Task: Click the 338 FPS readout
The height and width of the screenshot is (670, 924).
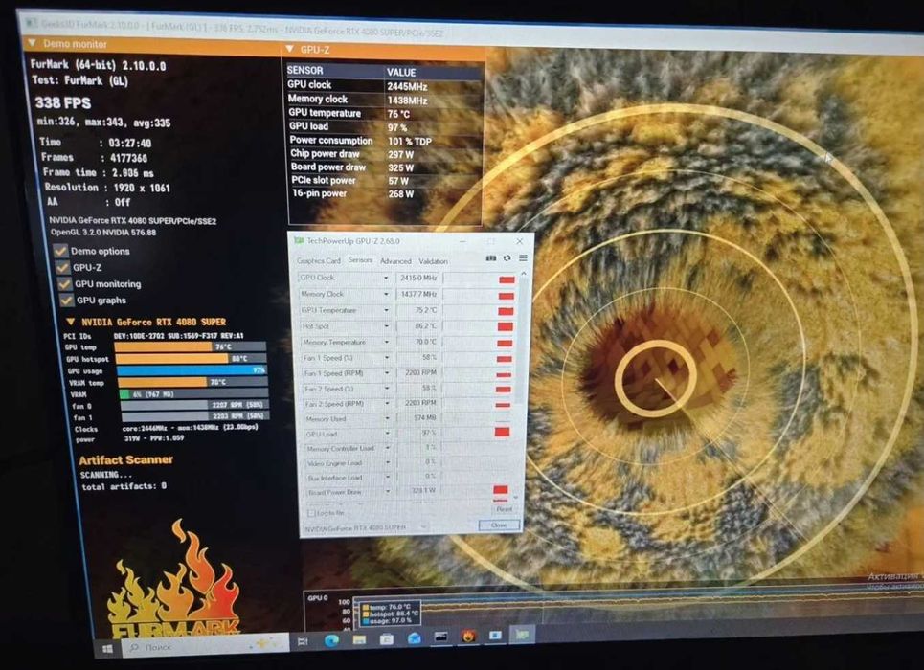Action: pos(63,103)
